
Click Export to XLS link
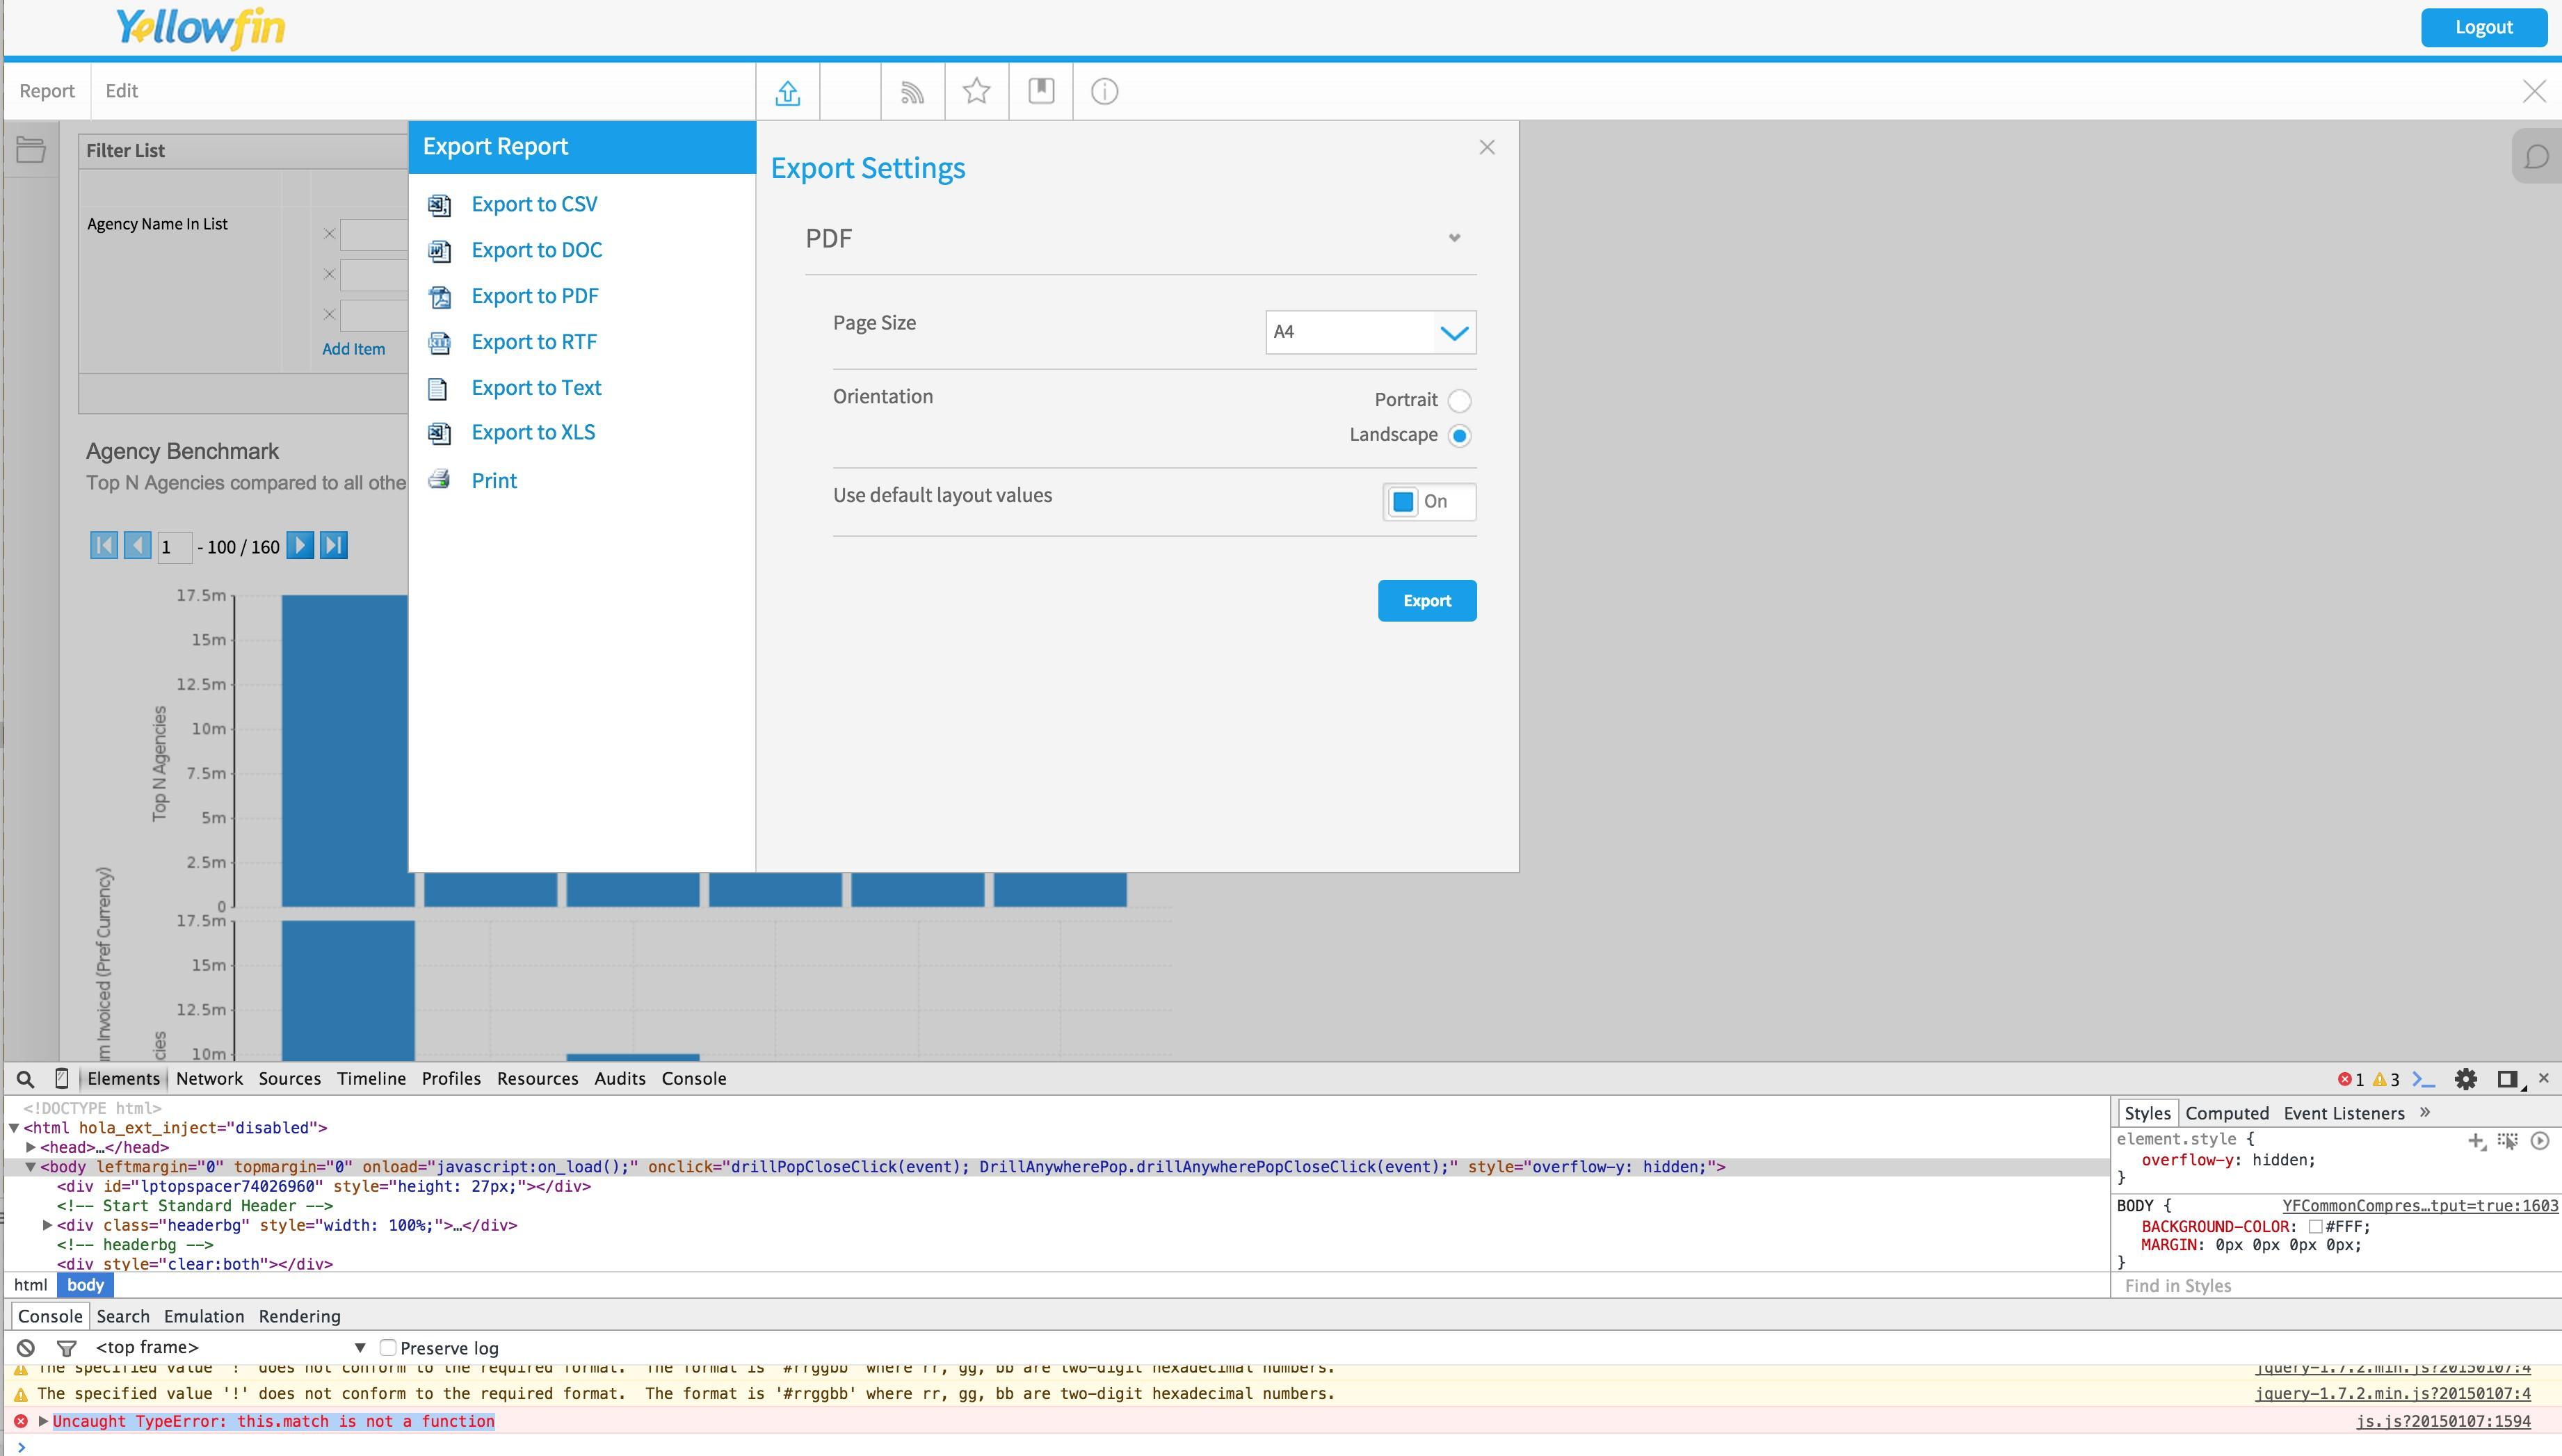pyautogui.click(x=533, y=433)
